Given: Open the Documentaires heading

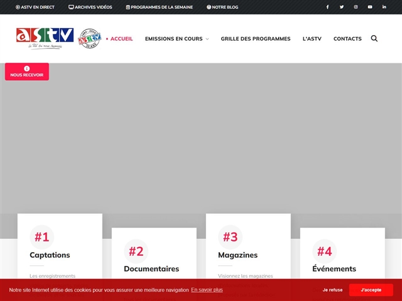Looking at the screenshot, I should pyautogui.click(x=151, y=269).
